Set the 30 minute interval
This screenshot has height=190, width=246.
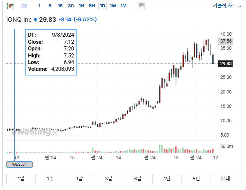coord(71,6)
